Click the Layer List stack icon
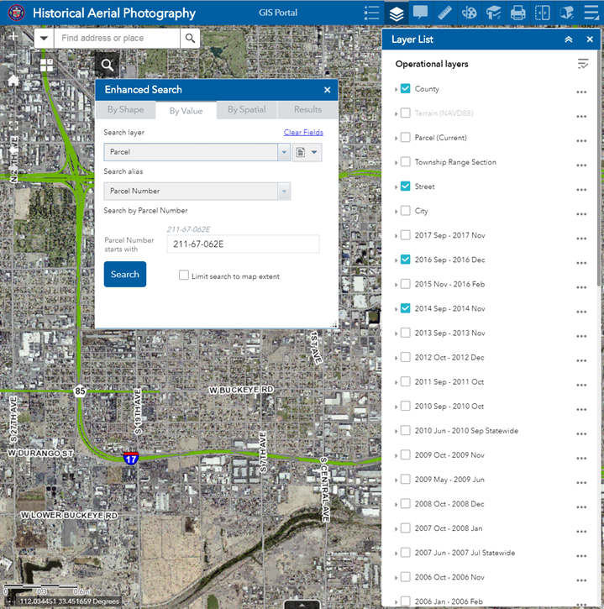The height and width of the screenshot is (609, 604). tap(397, 13)
